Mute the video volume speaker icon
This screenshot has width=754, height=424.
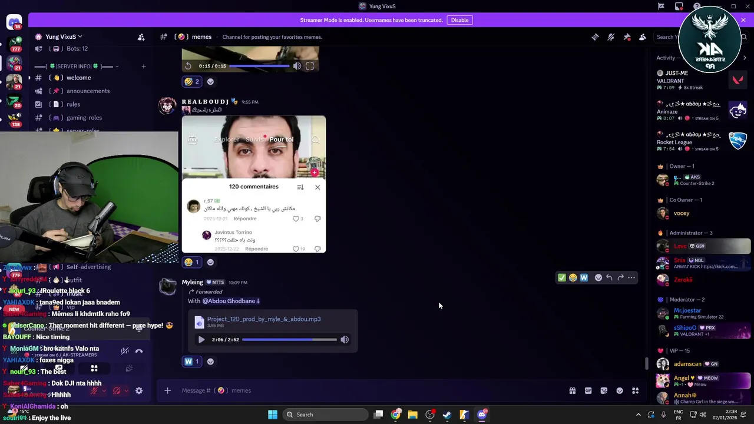pos(297,66)
